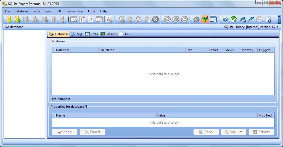The height and width of the screenshot is (147, 283).
Task: Click the rename table text cursor icon
Action: (x=82, y=19)
